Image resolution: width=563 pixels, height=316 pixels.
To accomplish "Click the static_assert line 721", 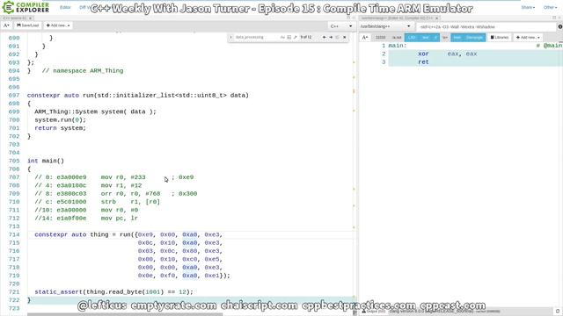I will click(x=113, y=292).
